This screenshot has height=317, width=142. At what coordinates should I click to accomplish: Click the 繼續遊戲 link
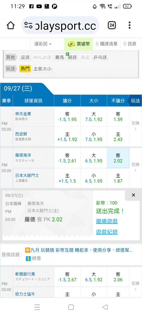click(107, 221)
